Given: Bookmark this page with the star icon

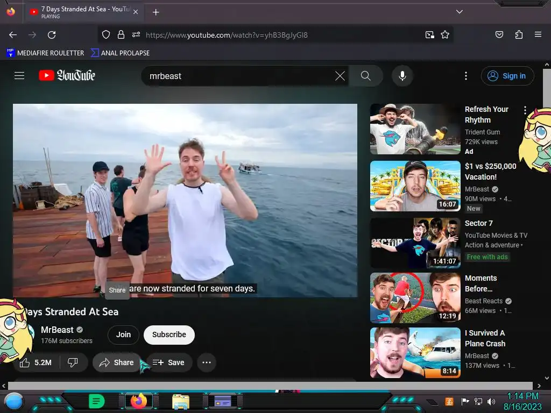Looking at the screenshot, I should coord(445,35).
